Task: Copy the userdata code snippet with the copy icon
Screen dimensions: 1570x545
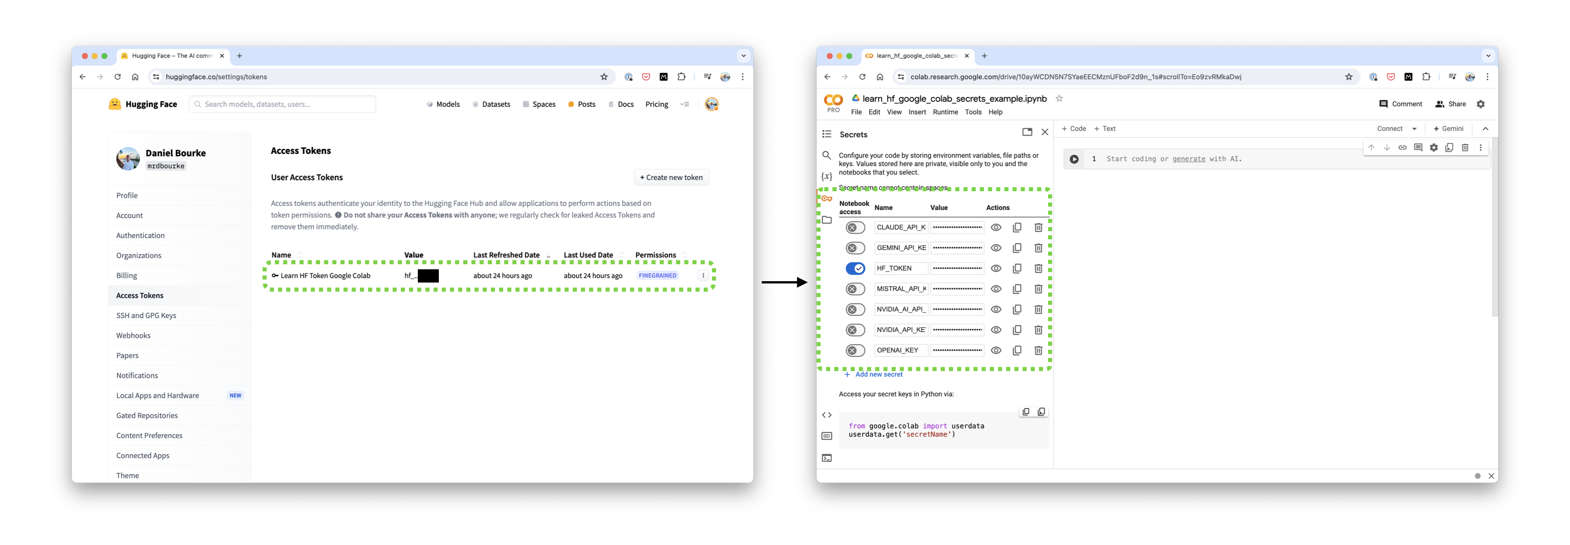Action: (1026, 412)
